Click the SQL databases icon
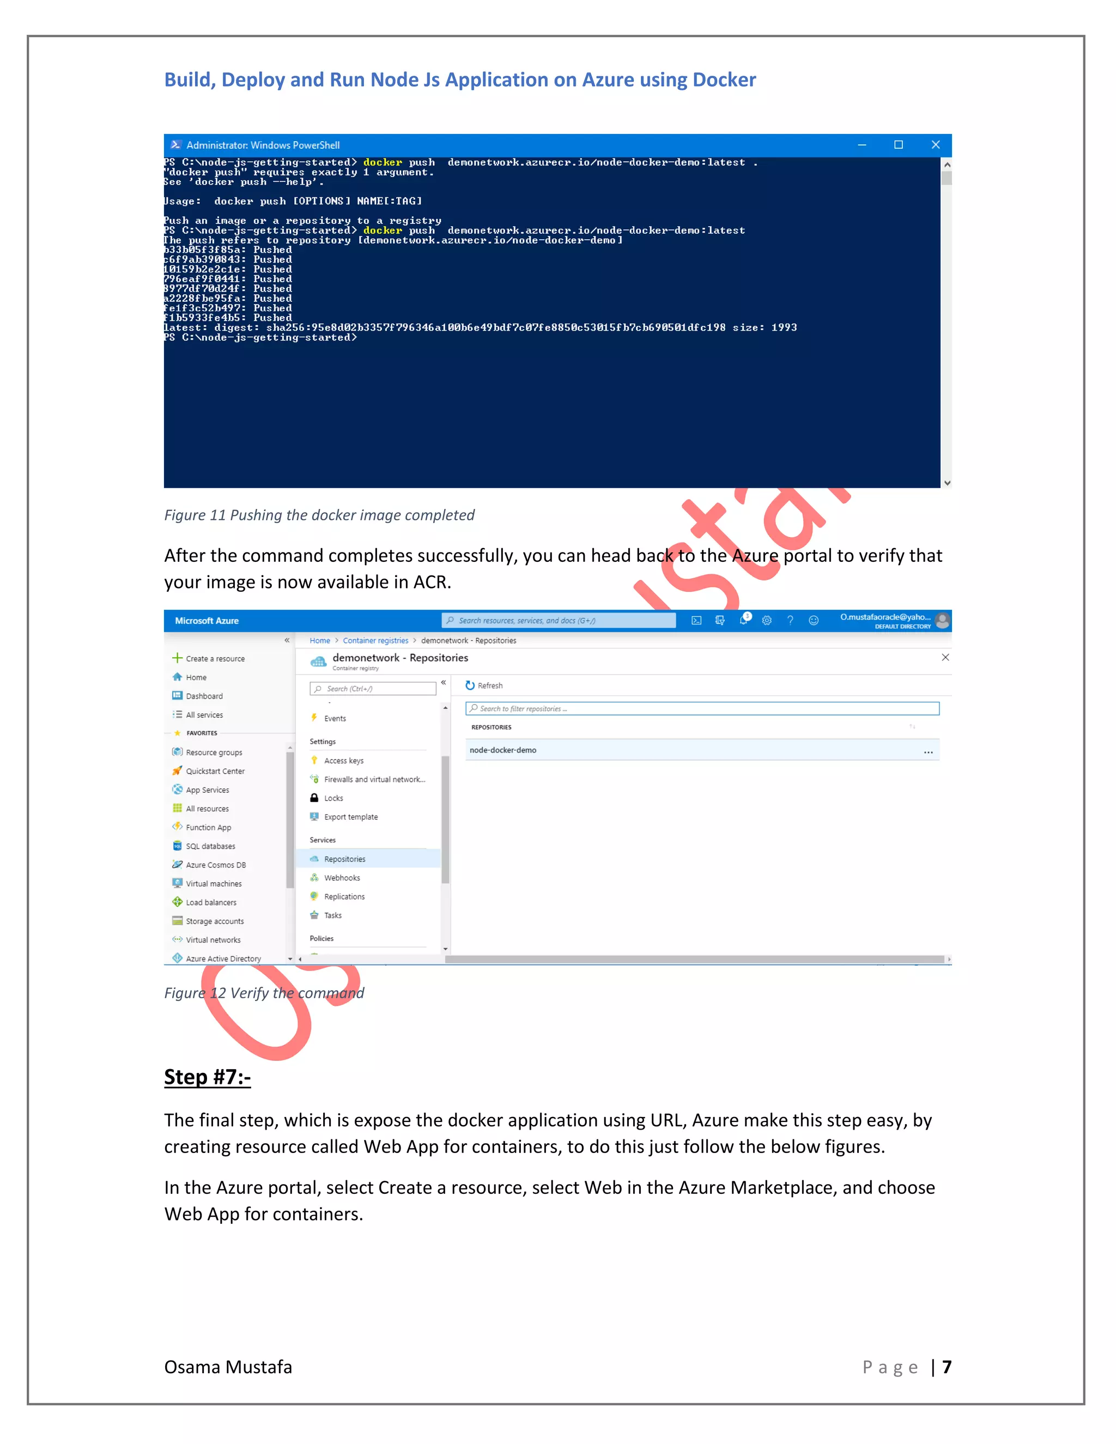 click(177, 846)
